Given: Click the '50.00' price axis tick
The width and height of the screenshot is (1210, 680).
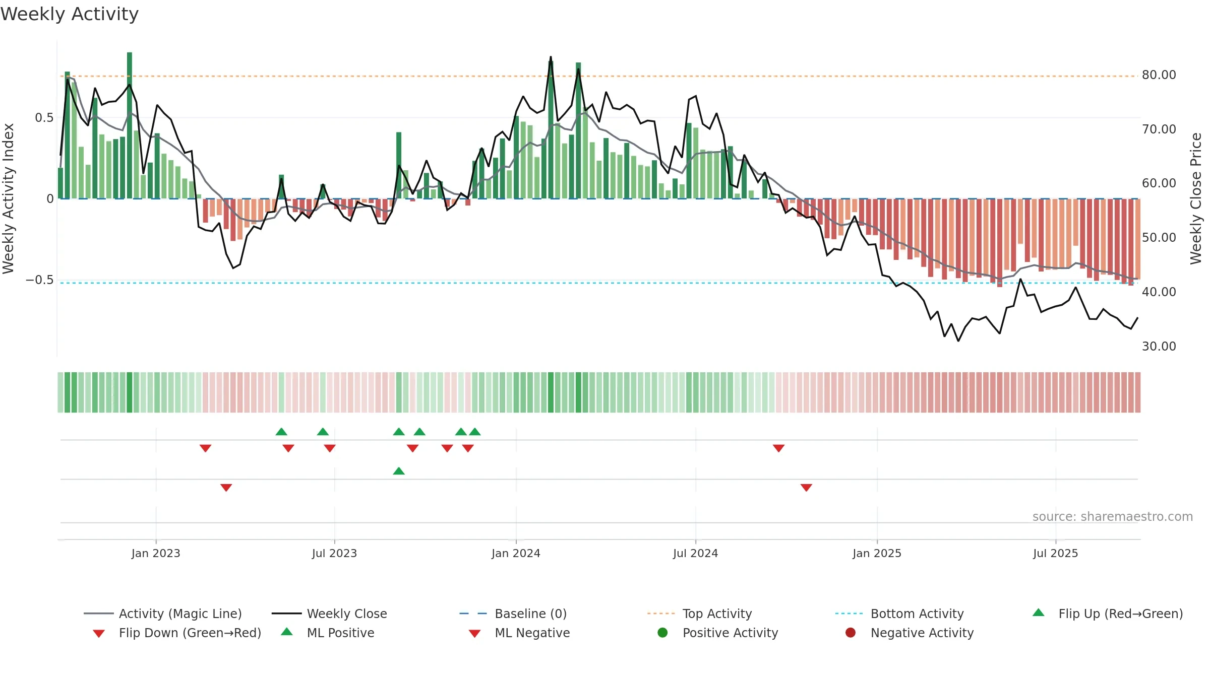Looking at the screenshot, I should (1159, 238).
